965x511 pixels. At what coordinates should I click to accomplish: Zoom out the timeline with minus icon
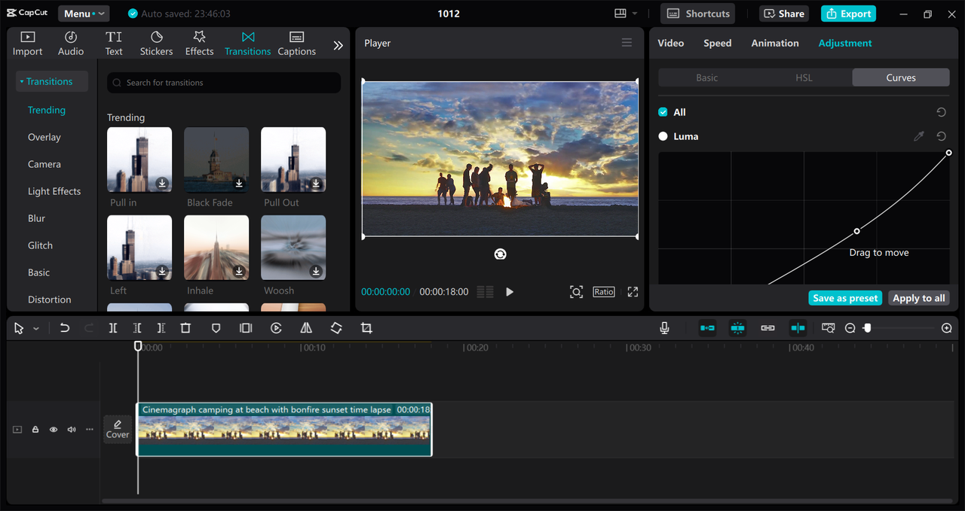(850, 328)
